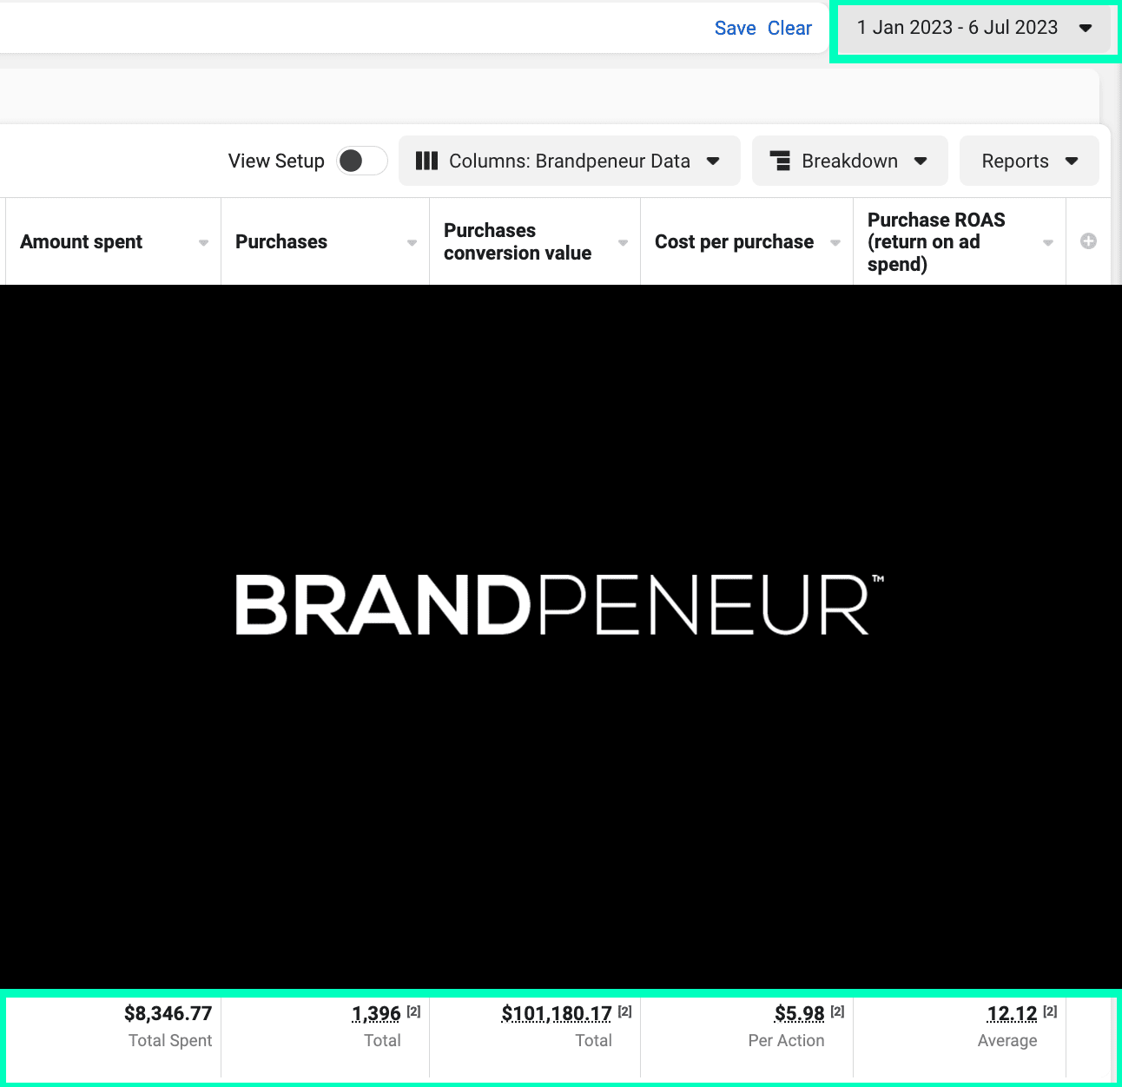The image size is (1122, 1087).
Task: Click the breakdown icon in Breakdown button
Action: (x=780, y=161)
